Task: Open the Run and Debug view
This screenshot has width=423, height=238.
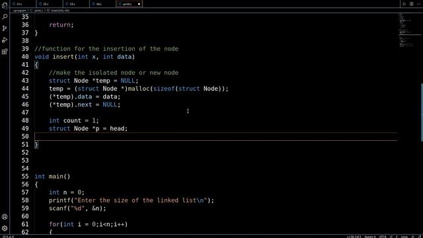Action: click(x=5, y=40)
